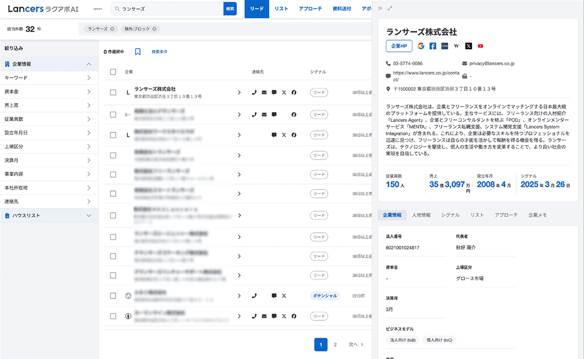Viewport: 584px width, 359px height.
Task: Remove the ランサーズ filter chip
Action: coord(112,29)
